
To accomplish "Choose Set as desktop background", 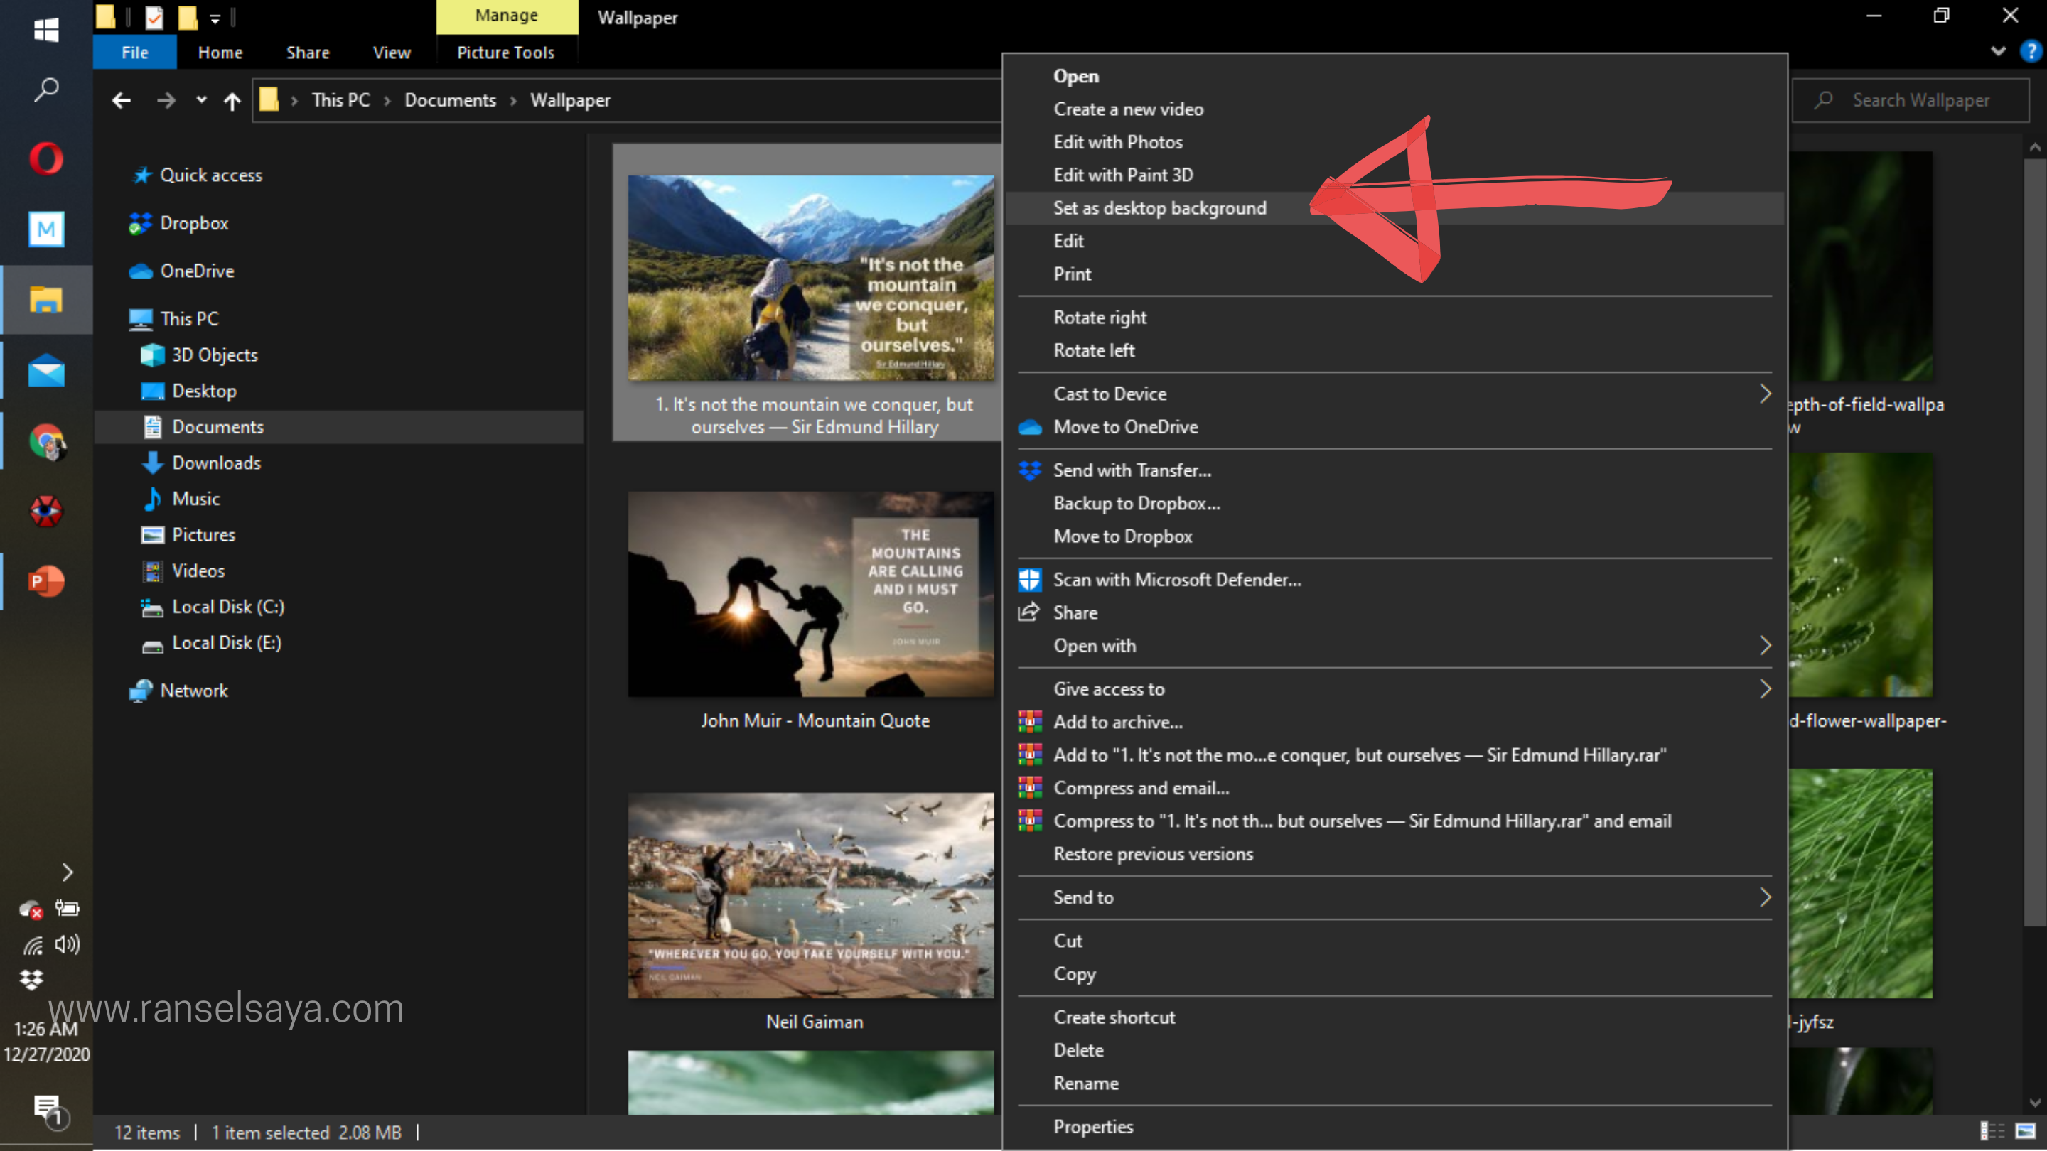I will pos(1159,208).
